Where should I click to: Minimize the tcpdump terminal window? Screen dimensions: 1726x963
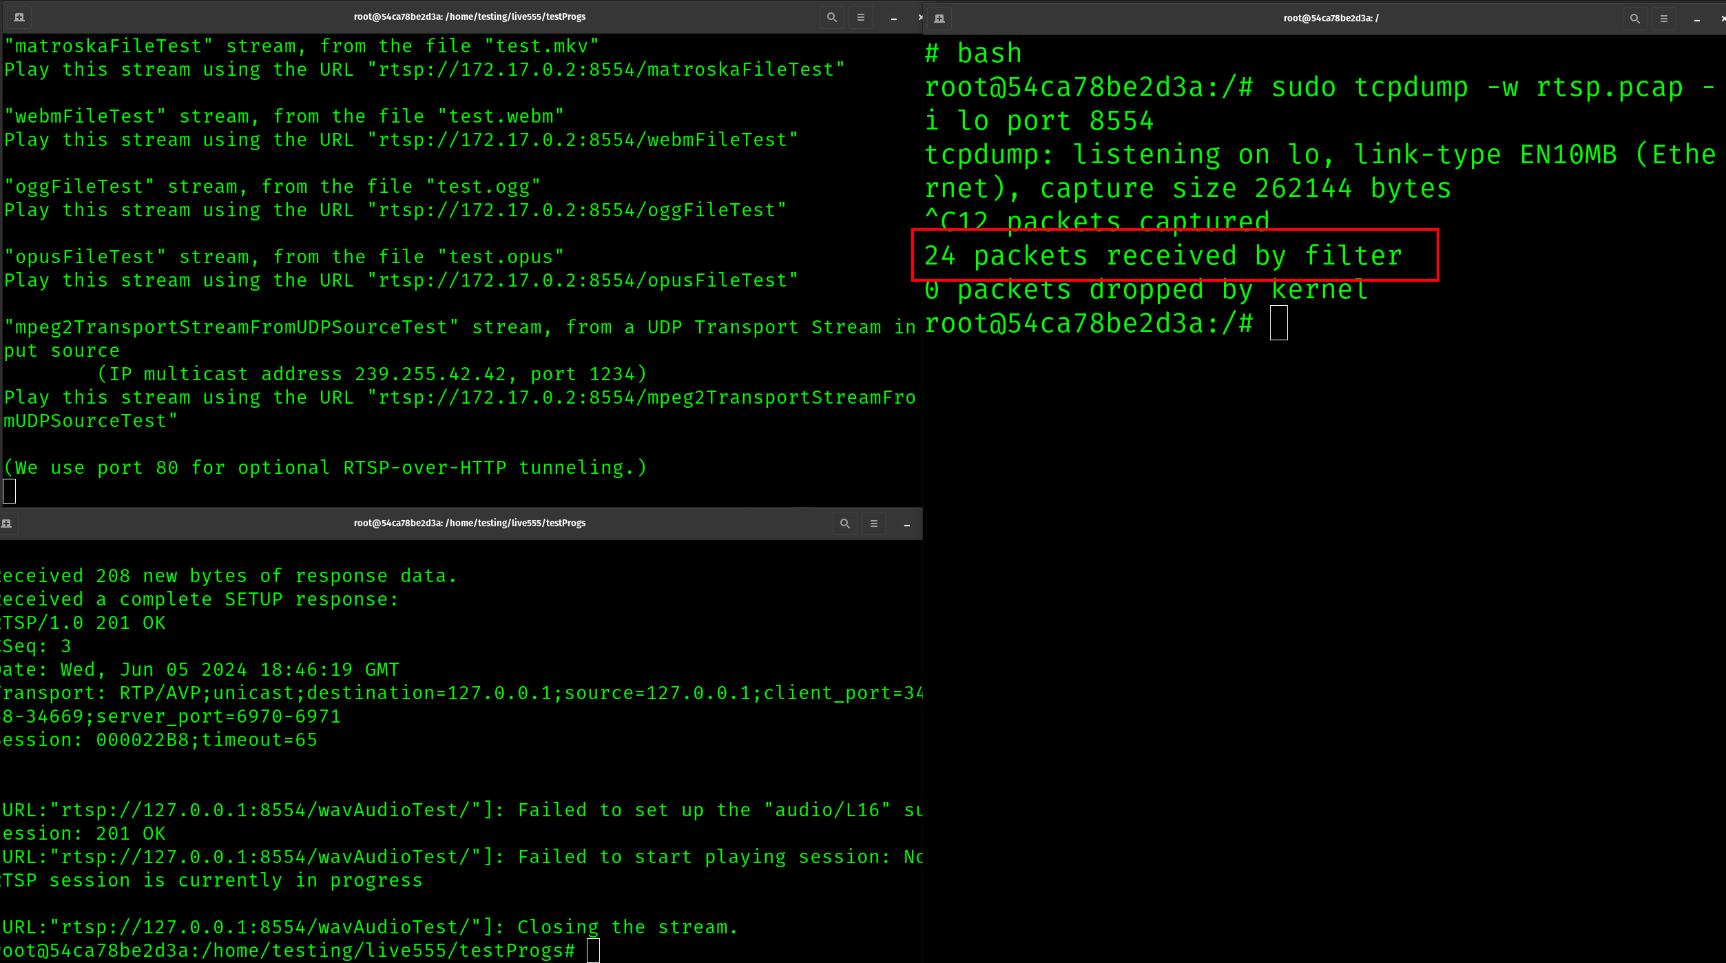pos(1697,20)
